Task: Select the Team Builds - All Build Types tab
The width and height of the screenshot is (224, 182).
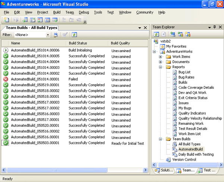Action: (x=31, y=28)
